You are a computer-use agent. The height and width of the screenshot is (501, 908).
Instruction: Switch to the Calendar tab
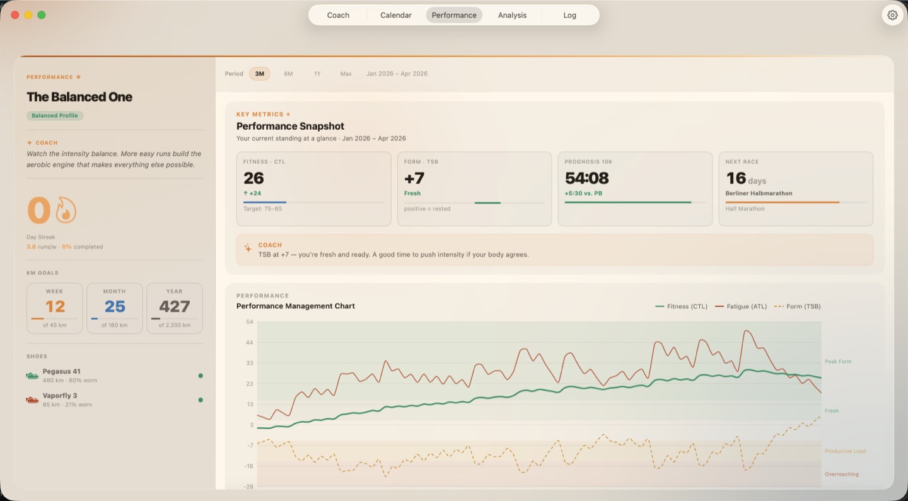coord(395,14)
